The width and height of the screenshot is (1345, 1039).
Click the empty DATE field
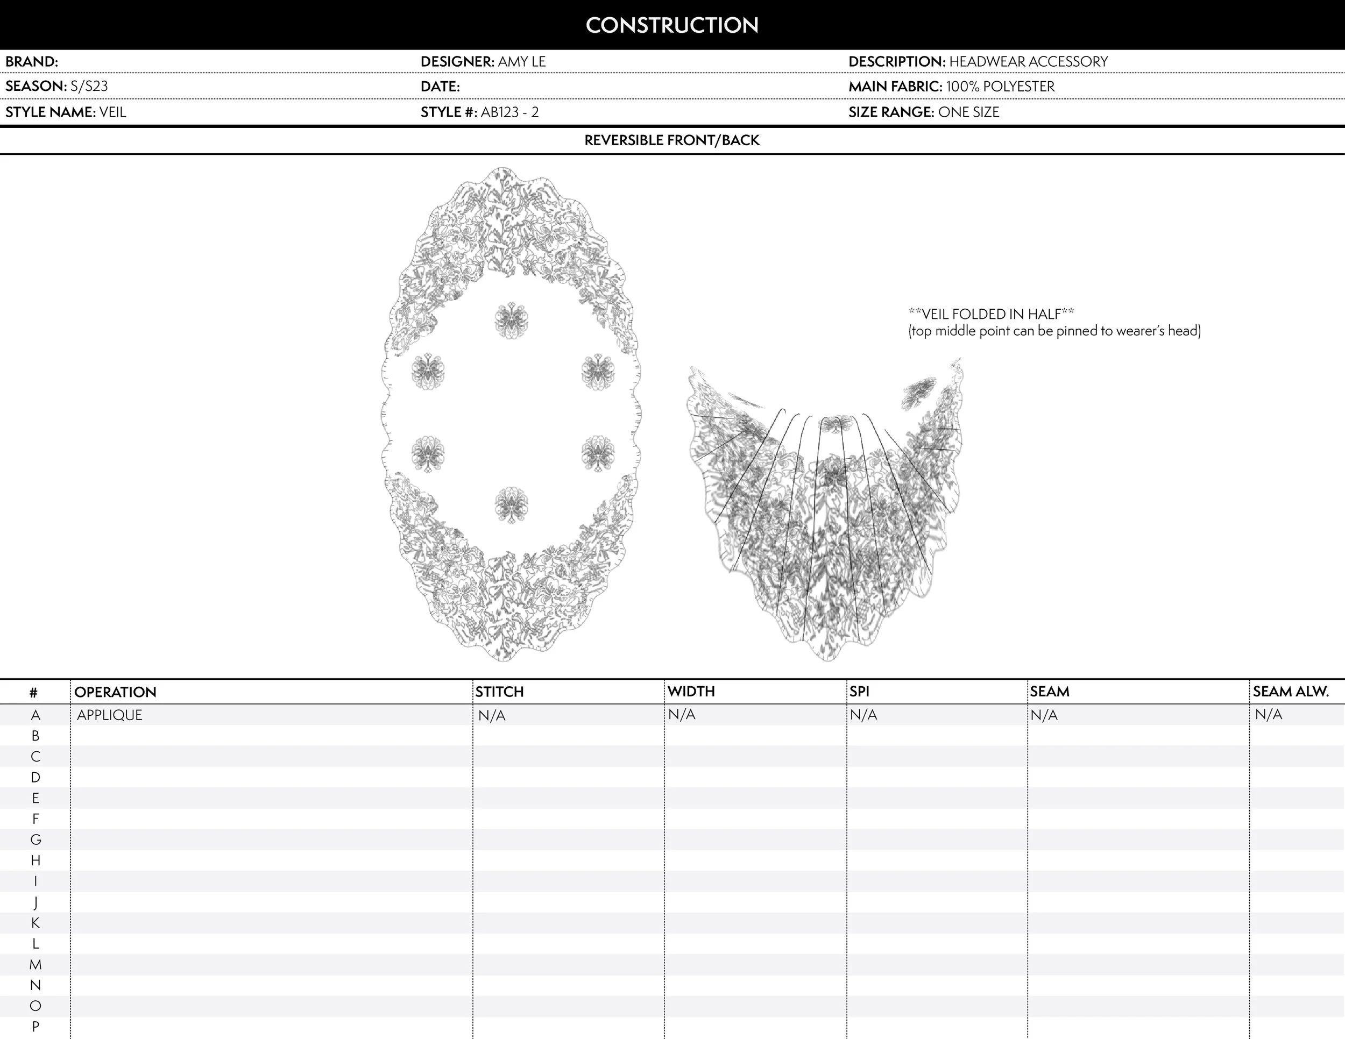coord(440,87)
